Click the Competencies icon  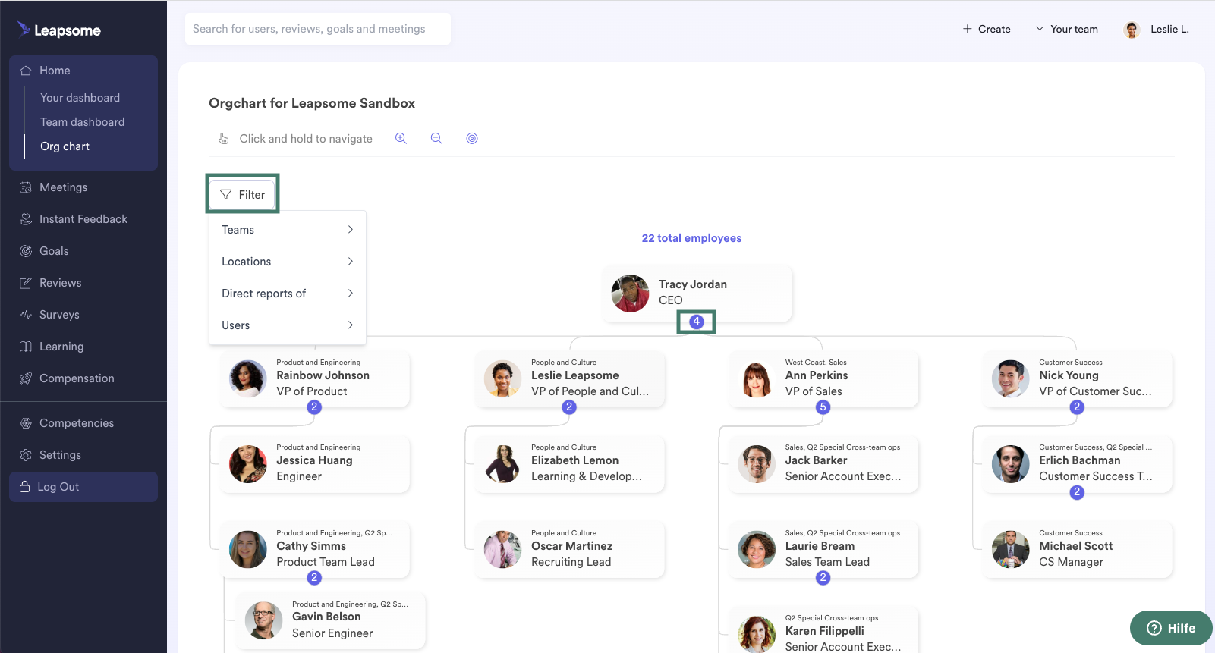[x=26, y=423]
